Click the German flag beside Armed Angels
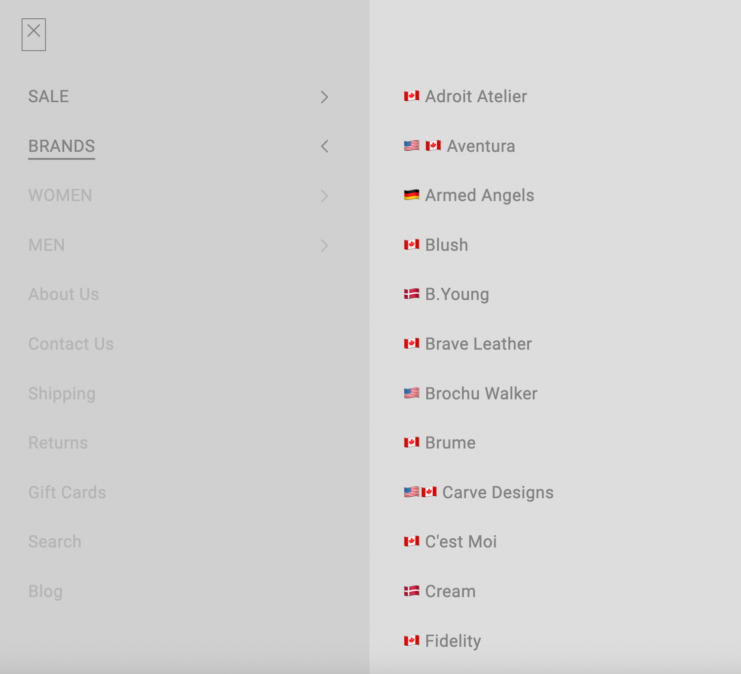This screenshot has width=741, height=674. [x=412, y=196]
